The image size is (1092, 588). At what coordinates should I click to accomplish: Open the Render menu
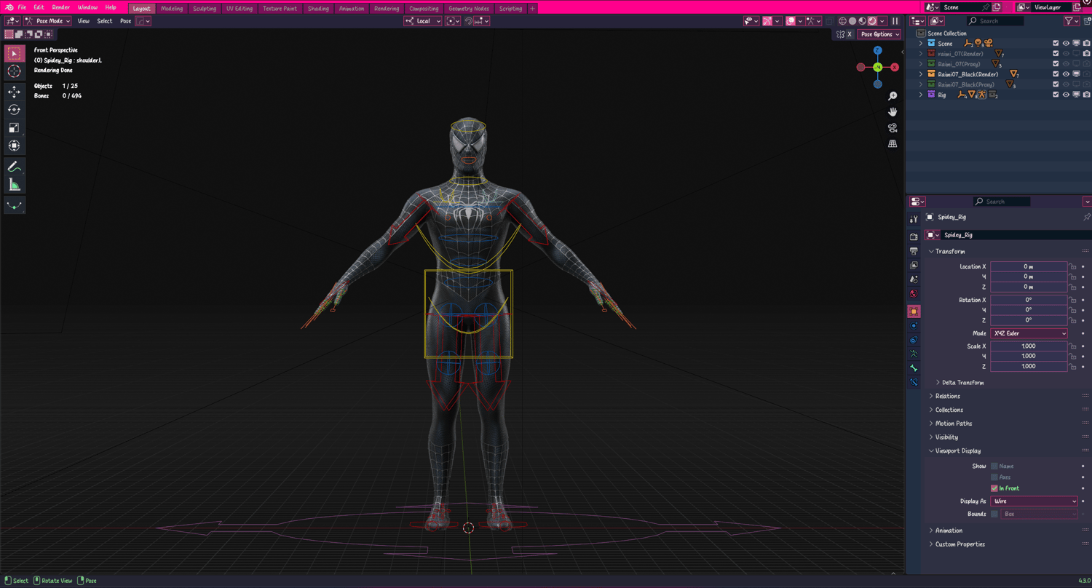[61, 7]
